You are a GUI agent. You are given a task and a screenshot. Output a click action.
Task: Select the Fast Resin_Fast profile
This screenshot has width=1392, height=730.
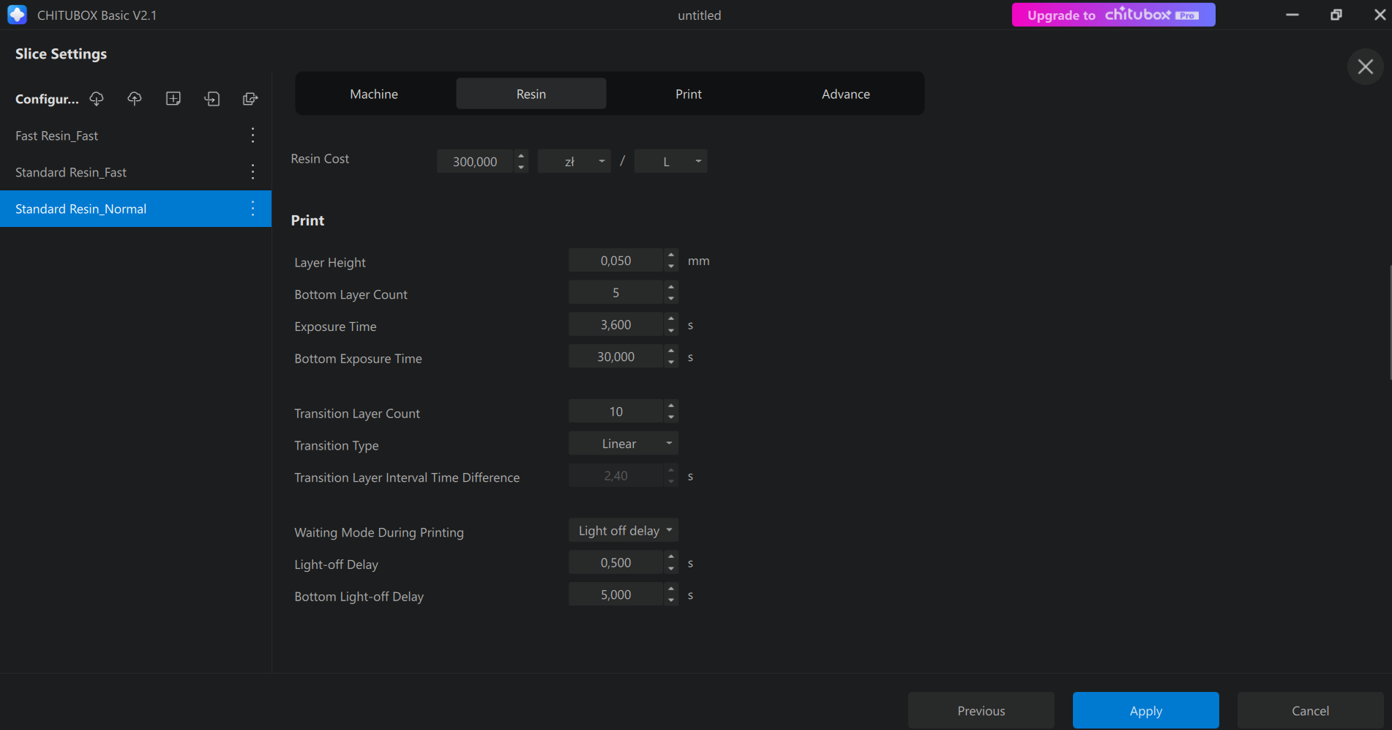(x=135, y=135)
